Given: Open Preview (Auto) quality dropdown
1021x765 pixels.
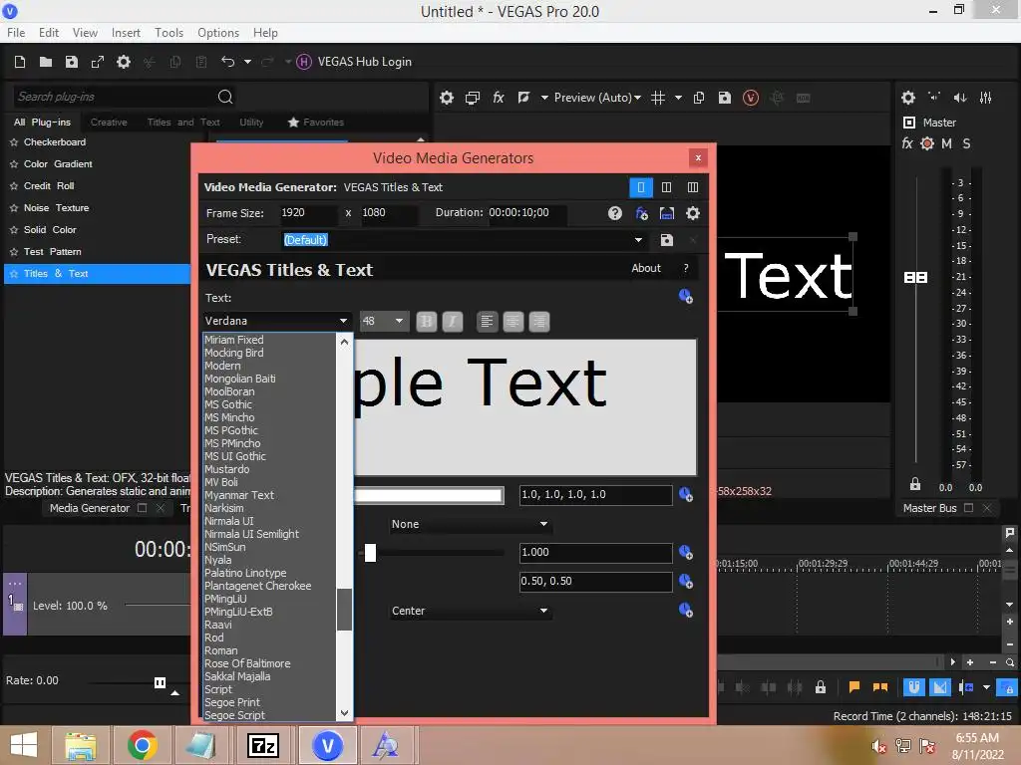Looking at the screenshot, I should pyautogui.click(x=597, y=98).
